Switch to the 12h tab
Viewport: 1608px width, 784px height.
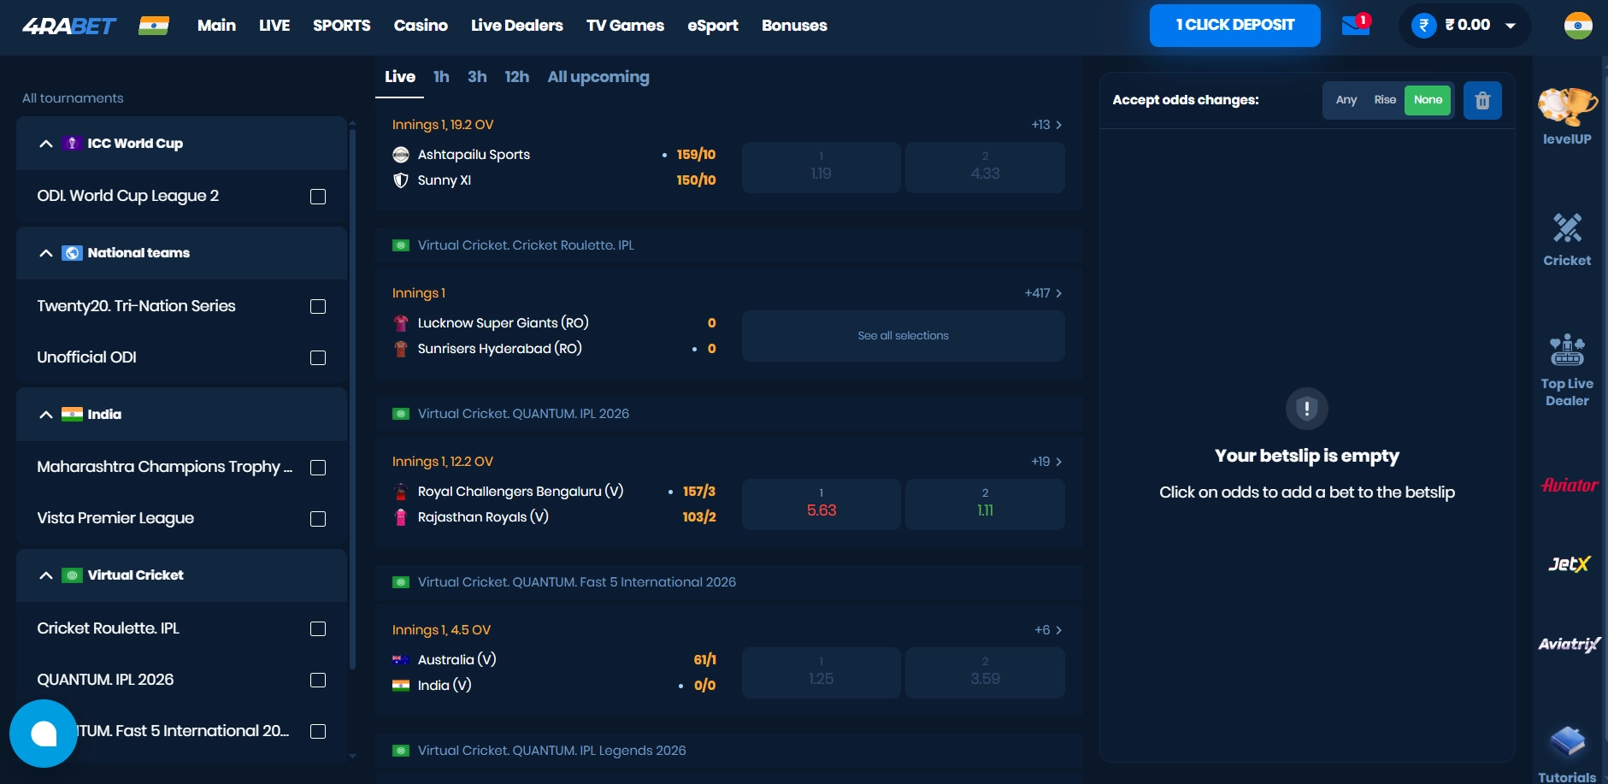[x=516, y=77]
